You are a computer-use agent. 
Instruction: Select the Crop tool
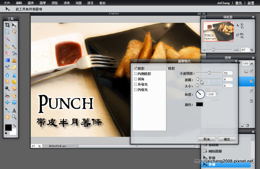(x=7, y=25)
